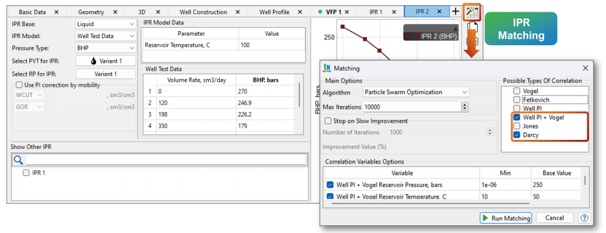Image resolution: width=606 pixels, height=233 pixels.
Task: Increase Max Iterations with stepper arrow
Action: pyautogui.click(x=465, y=105)
